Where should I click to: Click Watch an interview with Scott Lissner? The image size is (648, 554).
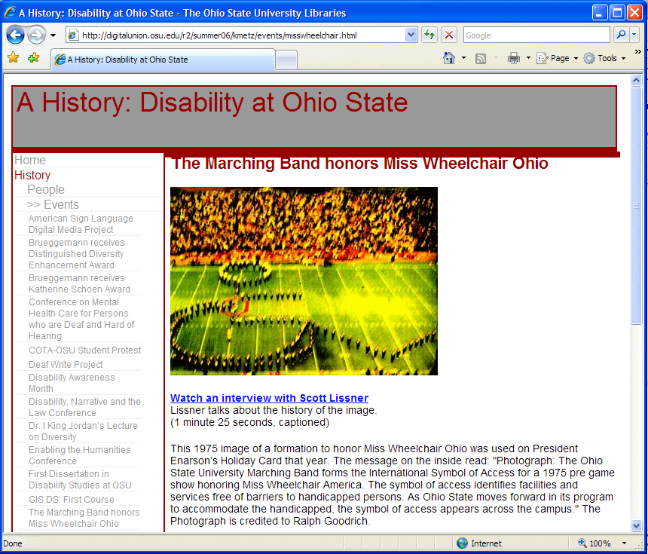click(x=269, y=398)
